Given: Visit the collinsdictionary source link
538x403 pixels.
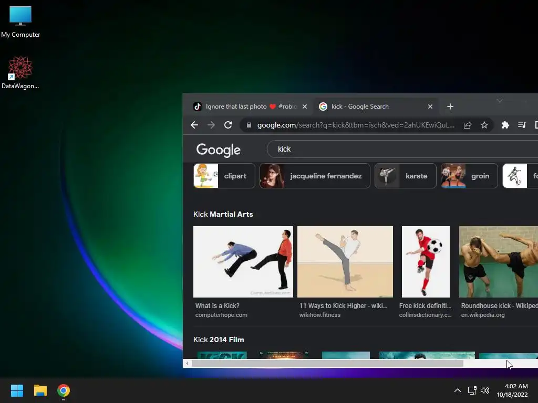Looking at the screenshot, I should coord(425,315).
